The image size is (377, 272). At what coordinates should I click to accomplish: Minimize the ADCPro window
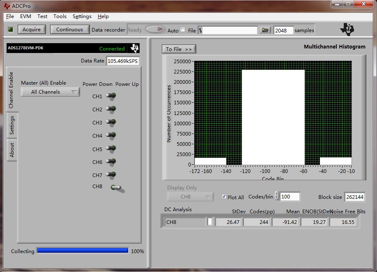tap(337, 4)
